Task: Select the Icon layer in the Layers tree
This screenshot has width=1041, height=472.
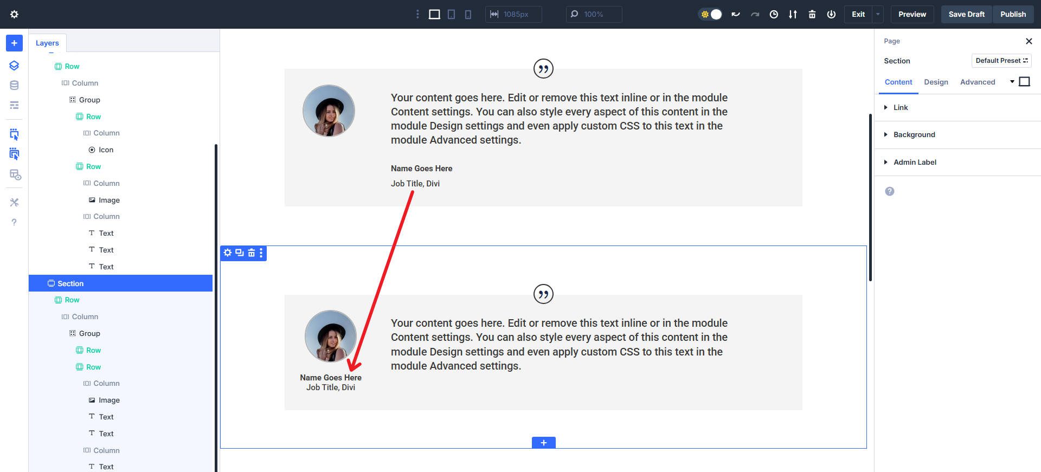Action: point(106,150)
